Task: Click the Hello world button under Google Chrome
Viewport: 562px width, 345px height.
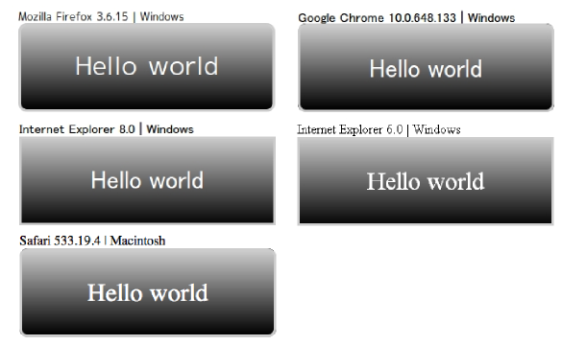Action: [x=426, y=67]
